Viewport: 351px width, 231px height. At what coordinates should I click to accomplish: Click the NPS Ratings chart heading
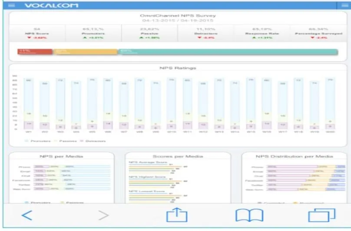178,68
